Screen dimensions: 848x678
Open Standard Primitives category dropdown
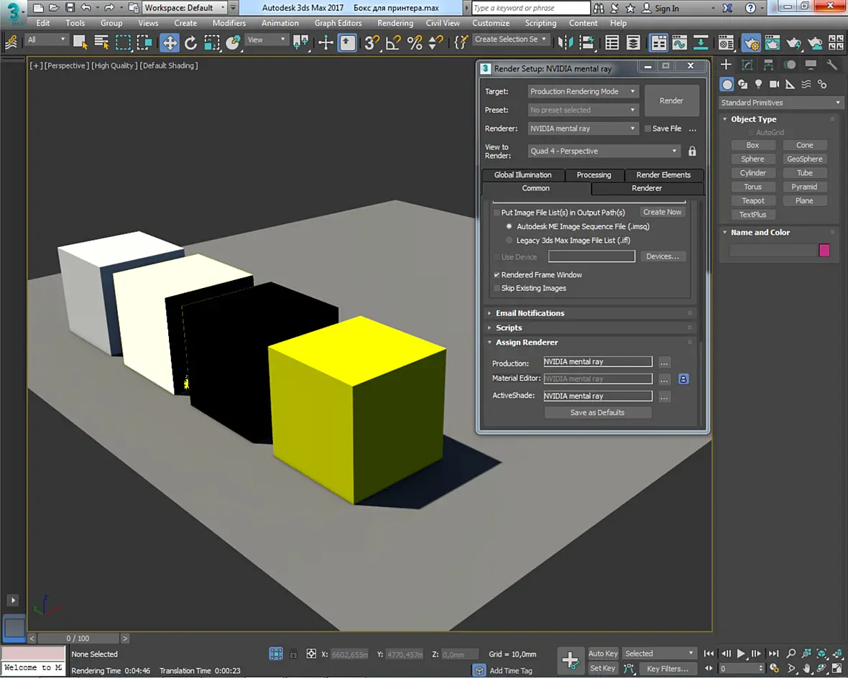tap(781, 103)
